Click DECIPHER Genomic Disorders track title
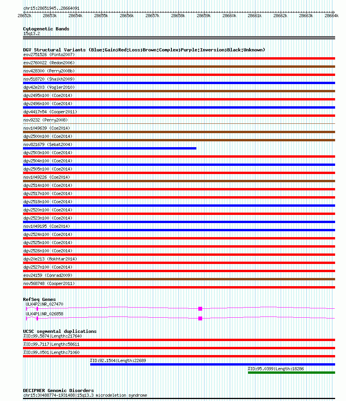Viewport: 346px width, 401px height. (x=58, y=391)
